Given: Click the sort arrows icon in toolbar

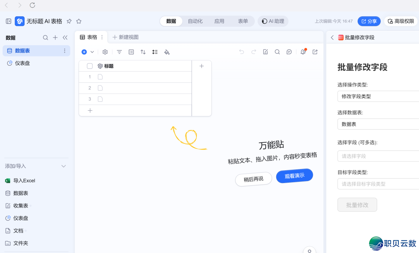Looking at the screenshot, I should (x=143, y=52).
